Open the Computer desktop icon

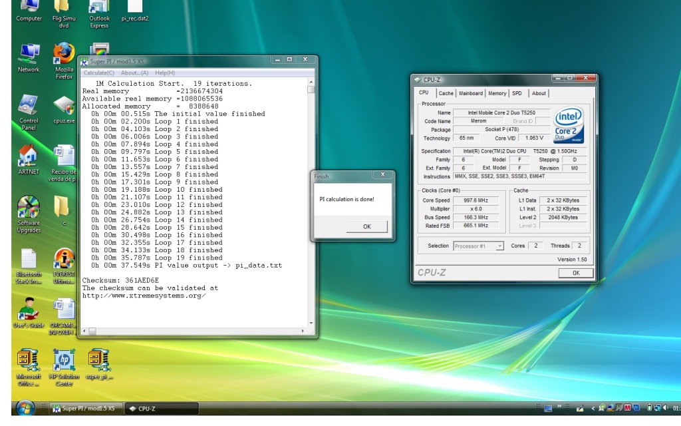29,11
